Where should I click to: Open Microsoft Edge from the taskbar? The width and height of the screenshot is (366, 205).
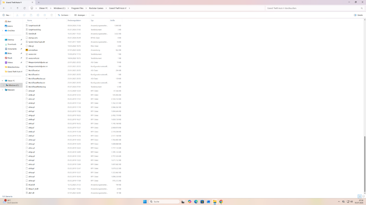pyautogui.click(x=196, y=202)
